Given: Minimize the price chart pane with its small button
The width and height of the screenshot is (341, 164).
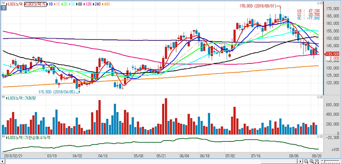Looking at the screenshot, I should [318, 3].
